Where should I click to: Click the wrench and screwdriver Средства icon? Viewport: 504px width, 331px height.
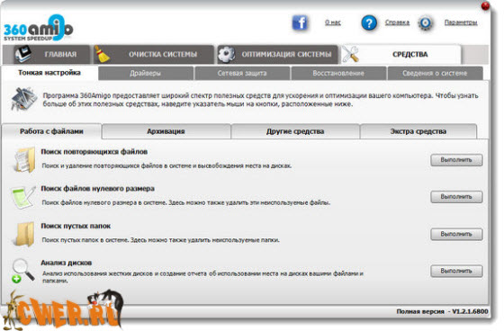[350, 54]
